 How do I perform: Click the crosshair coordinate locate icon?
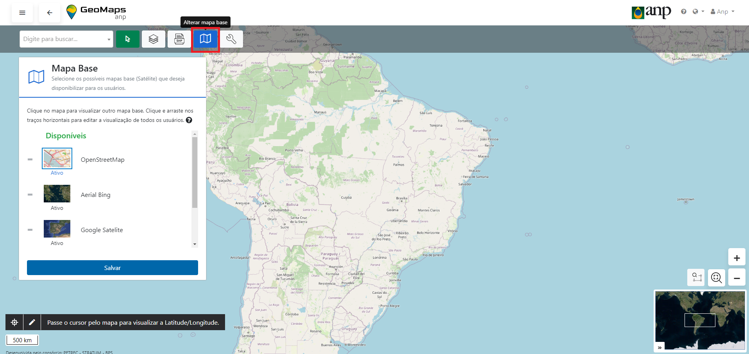tap(14, 322)
